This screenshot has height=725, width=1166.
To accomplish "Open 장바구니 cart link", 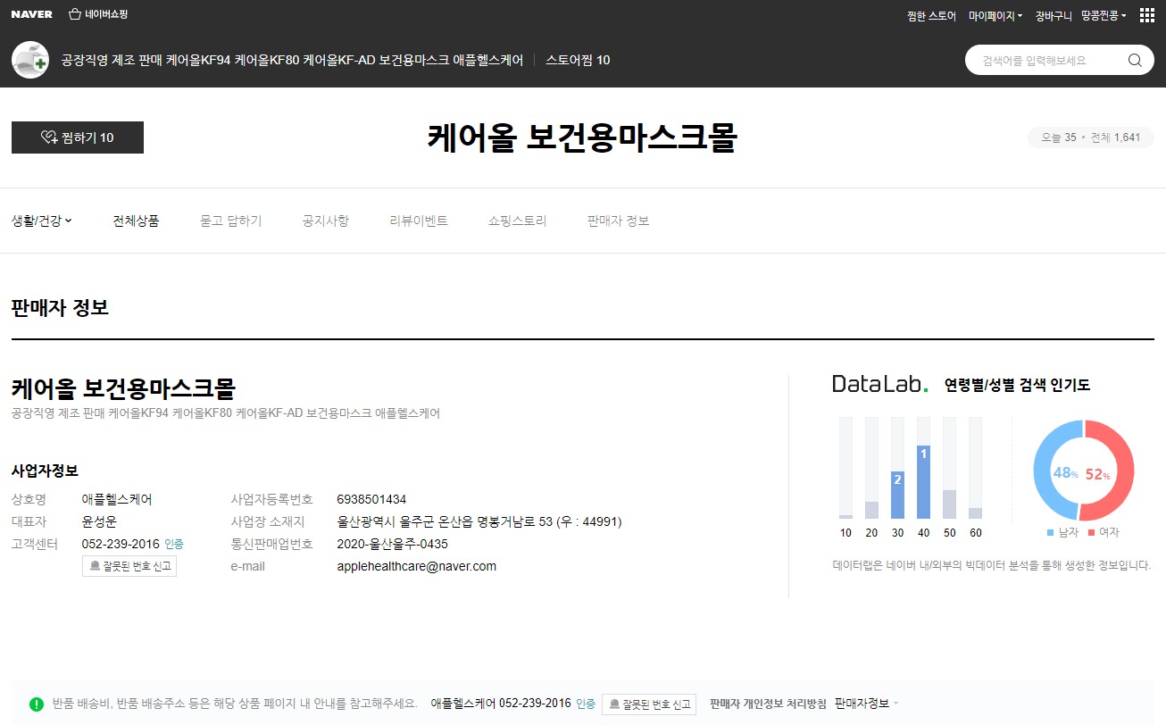I will [1054, 16].
